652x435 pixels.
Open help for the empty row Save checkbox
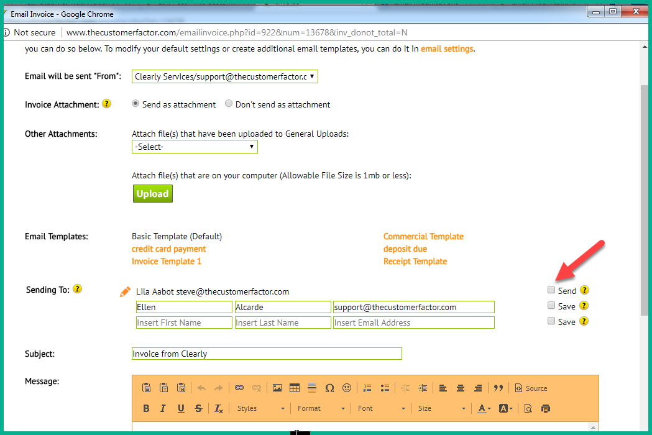pyautogui.click(x=584, y=321)
